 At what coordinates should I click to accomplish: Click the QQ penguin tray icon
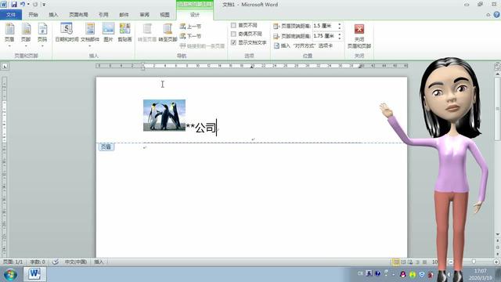click(403, 274)
